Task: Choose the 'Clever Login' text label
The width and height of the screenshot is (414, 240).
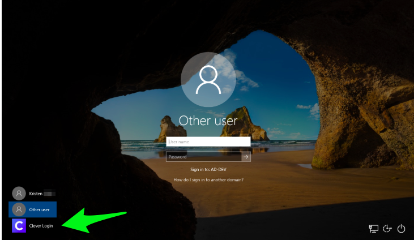Action: coord(41,226)
